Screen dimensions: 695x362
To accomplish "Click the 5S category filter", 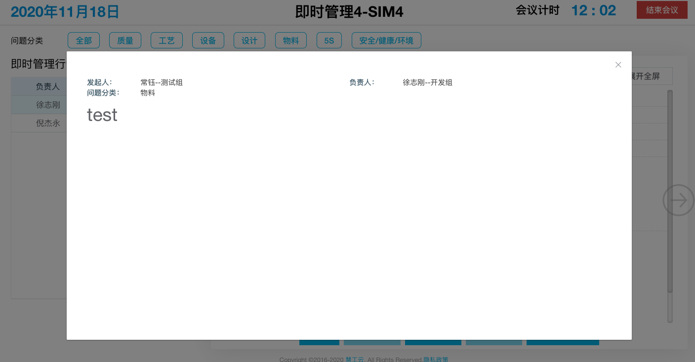I will [329, 40].
